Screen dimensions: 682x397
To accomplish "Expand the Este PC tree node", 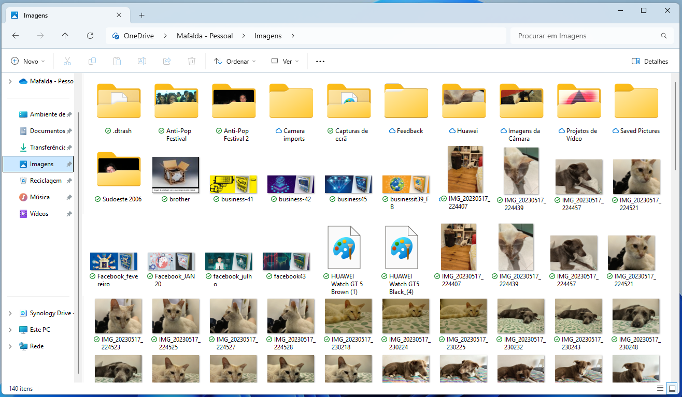I will 10,330.
